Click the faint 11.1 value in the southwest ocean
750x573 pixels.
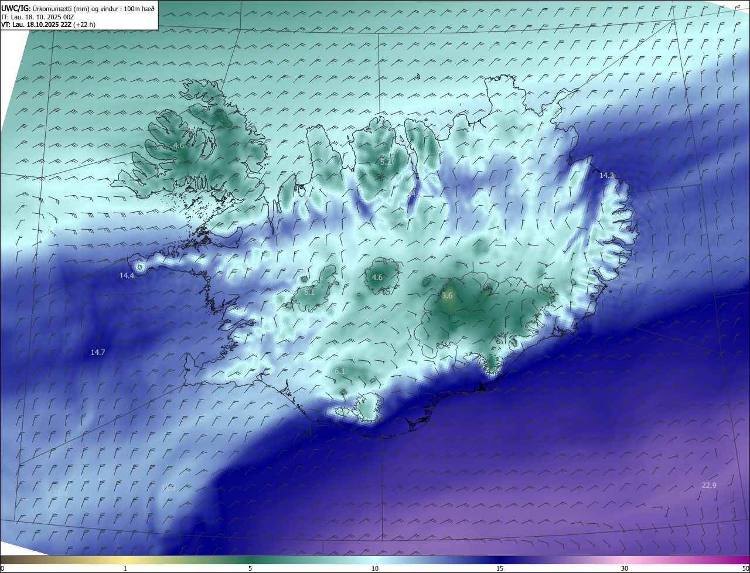pyautogui.click(x=59, y=494)
